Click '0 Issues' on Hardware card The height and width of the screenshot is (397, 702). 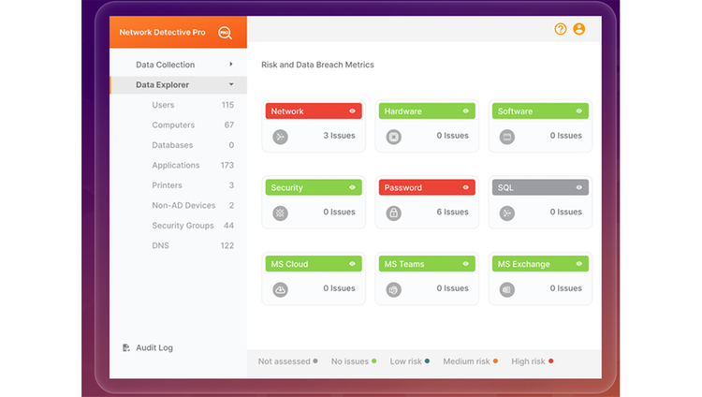click(x=452, y=136)
